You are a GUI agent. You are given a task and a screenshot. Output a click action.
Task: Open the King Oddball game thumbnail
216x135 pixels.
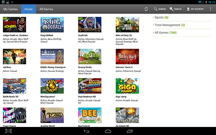click(x=52, y=25)
